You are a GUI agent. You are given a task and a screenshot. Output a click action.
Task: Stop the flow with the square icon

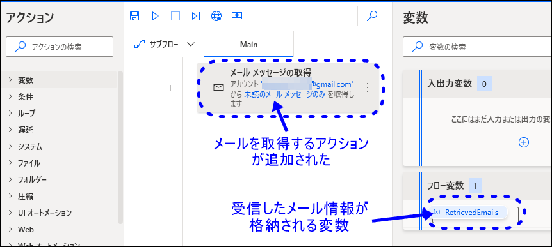175,16
